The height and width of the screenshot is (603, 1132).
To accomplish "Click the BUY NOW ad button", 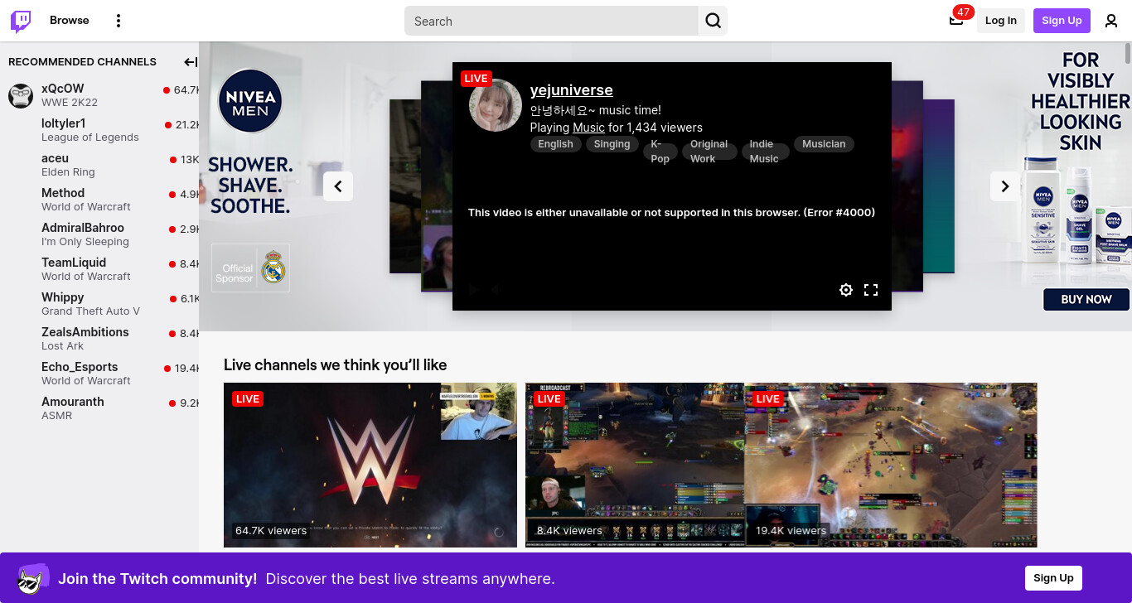I will click(x=1086, y=299).
